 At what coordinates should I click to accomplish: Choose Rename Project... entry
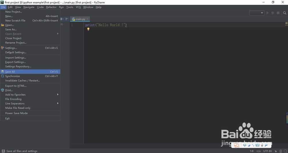(30, 43)
